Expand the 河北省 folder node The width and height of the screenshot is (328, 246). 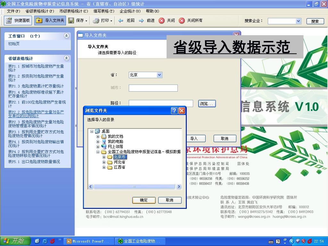pos(104,162)
